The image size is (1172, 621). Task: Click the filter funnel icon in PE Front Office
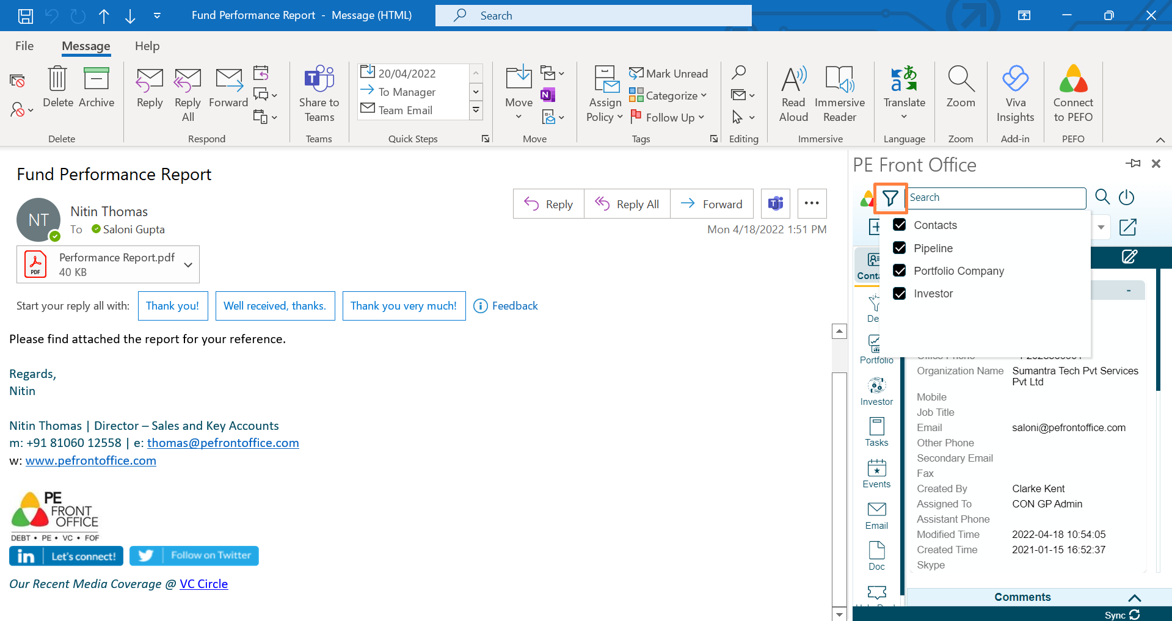click(890, 198)
